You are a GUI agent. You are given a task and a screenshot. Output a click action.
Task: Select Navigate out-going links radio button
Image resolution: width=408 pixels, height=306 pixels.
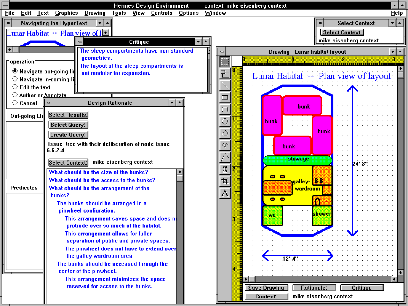pos(15,71)
